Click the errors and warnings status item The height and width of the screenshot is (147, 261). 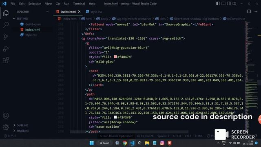tap(10, 136)
